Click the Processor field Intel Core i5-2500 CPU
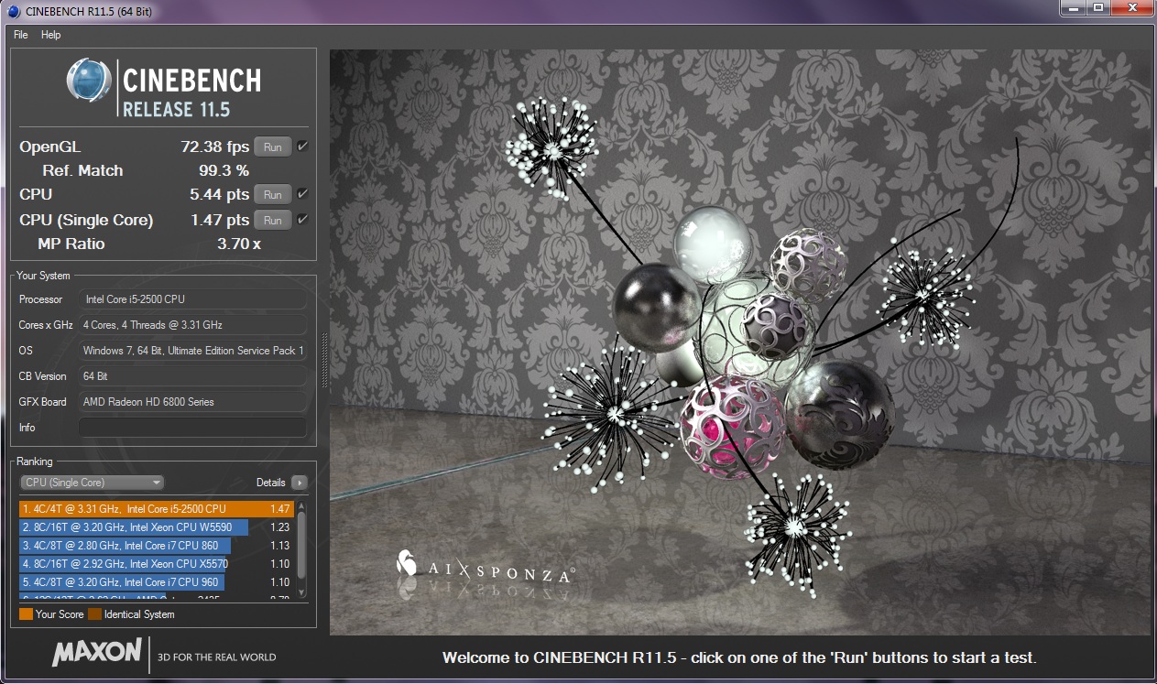The height and width of the screenshot is (684, 1157). (x=192, y=299)
